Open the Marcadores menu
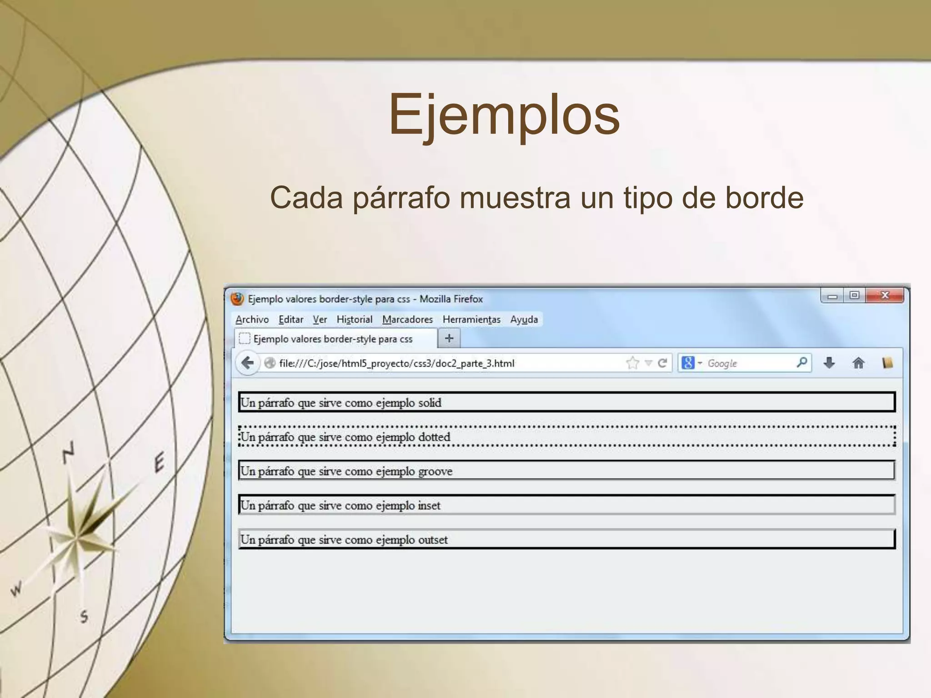 tap(408, 319)
